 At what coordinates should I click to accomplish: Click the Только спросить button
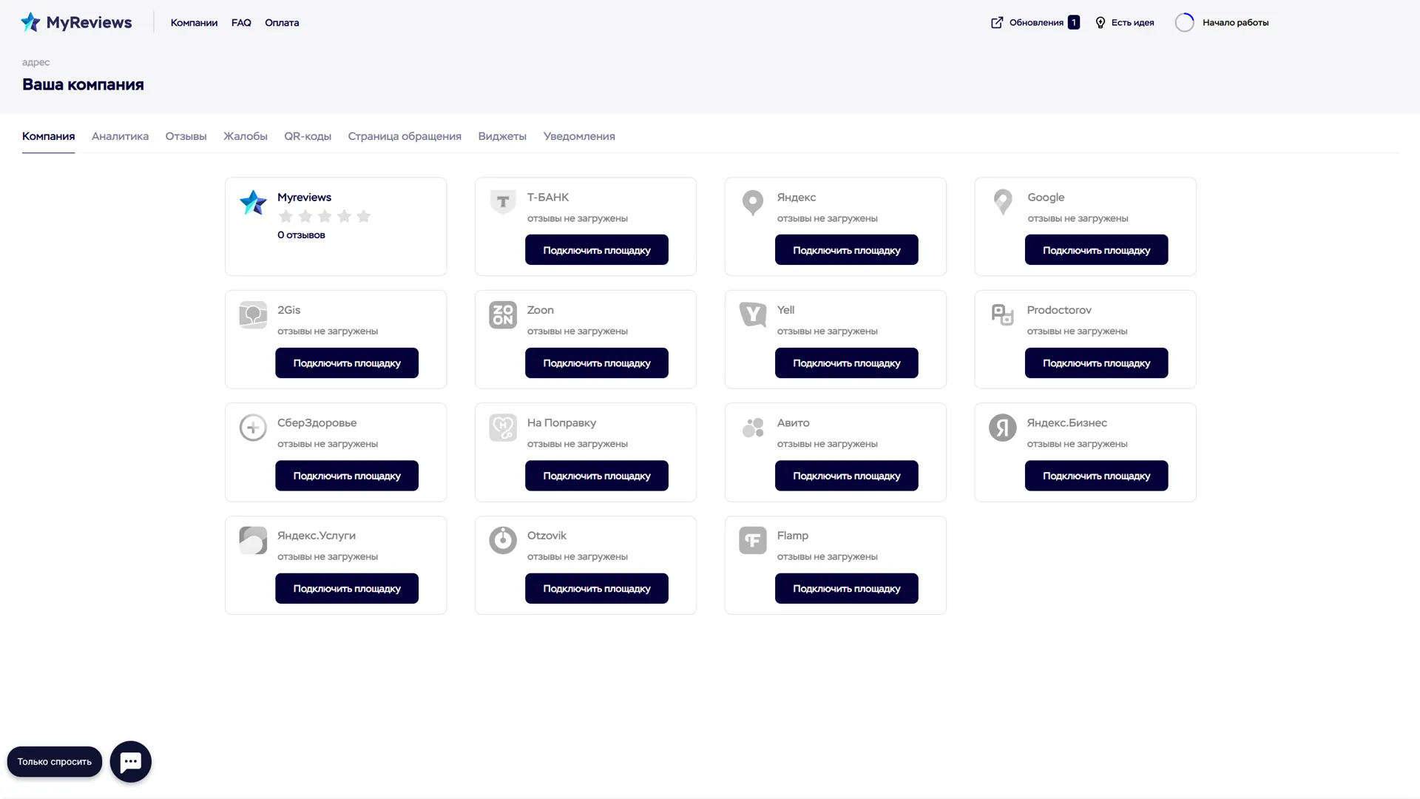(55, 761)
